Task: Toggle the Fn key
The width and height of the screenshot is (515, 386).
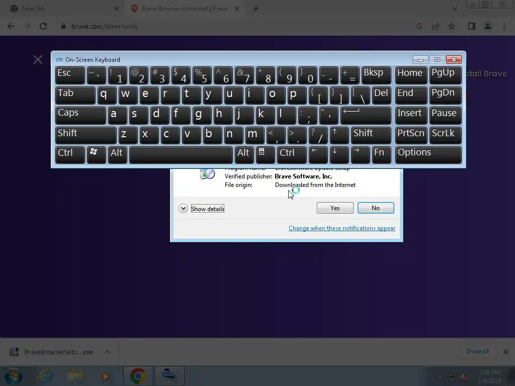Action: pyautogui.click(x=381, y=155)
